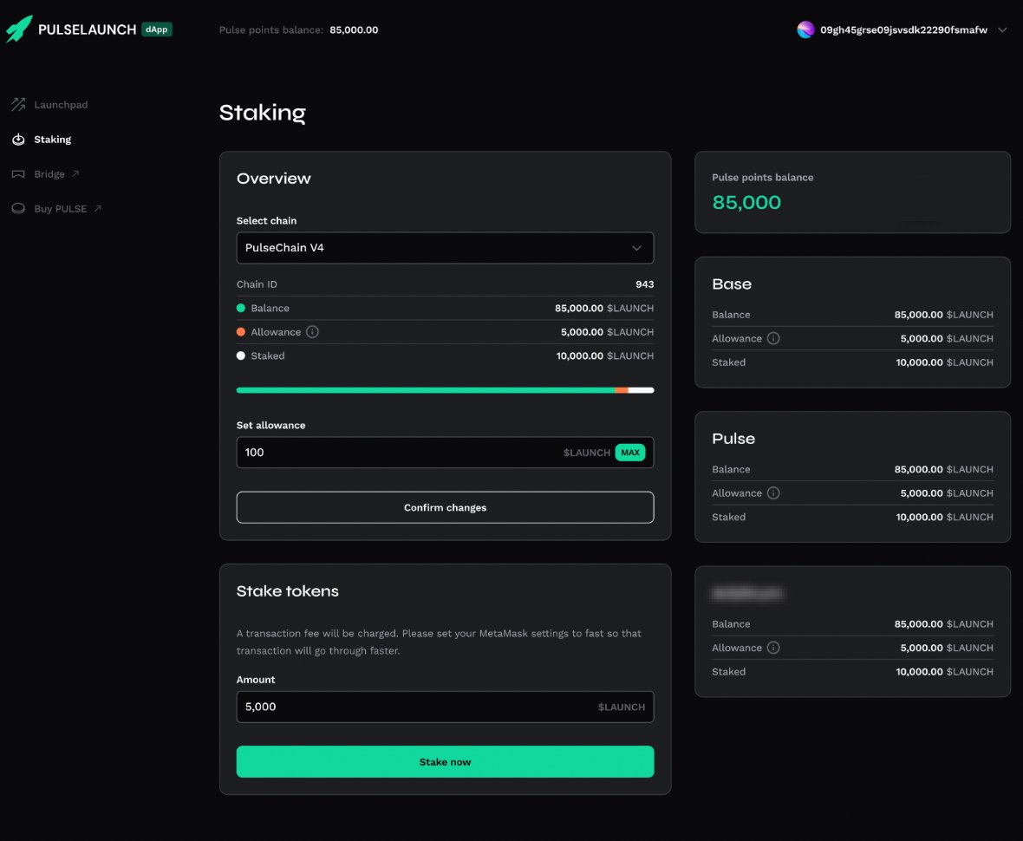Click the wallet avatar icon in header
The height and width of the screenshot is (841, 1023).
tap(806, 29)
